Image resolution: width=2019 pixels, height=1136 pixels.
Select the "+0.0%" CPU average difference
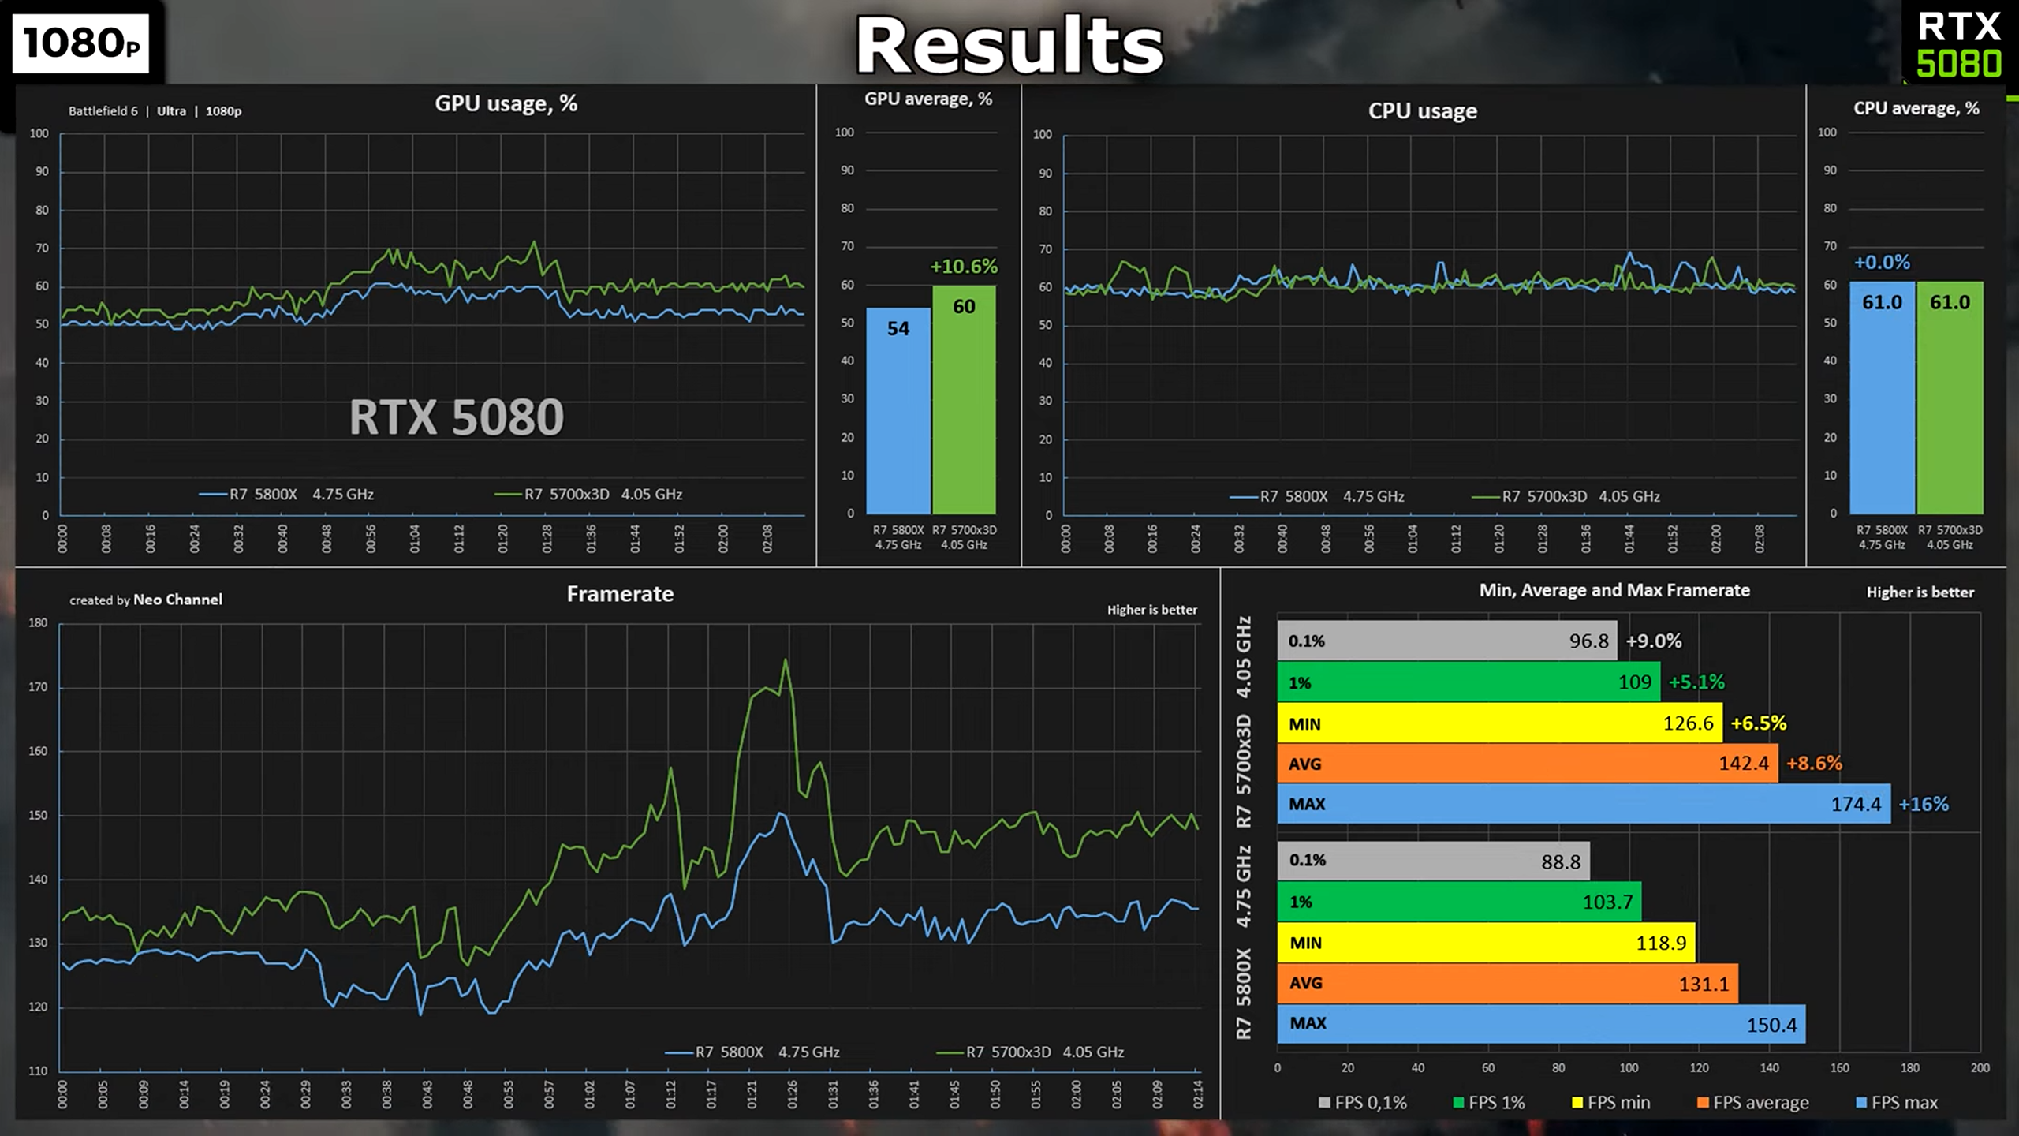(1882, 263)
